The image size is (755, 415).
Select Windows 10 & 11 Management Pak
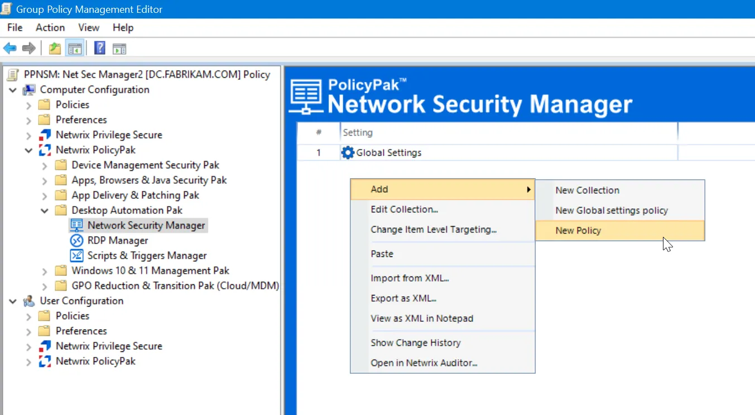click(x=151, y=271)
